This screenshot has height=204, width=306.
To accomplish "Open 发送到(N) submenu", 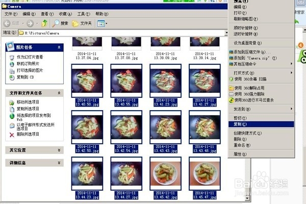I will pos(261,109).
